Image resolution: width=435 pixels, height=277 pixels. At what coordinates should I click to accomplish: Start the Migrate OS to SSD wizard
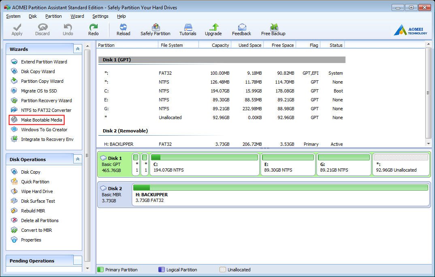pos(38,91)
